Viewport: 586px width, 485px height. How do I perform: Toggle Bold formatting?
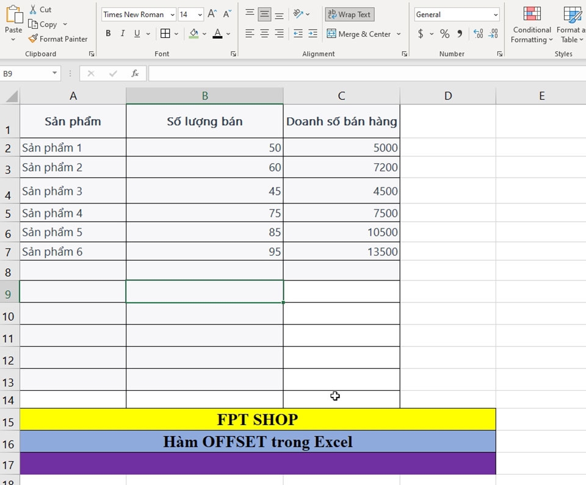click(x=108, y=33)
